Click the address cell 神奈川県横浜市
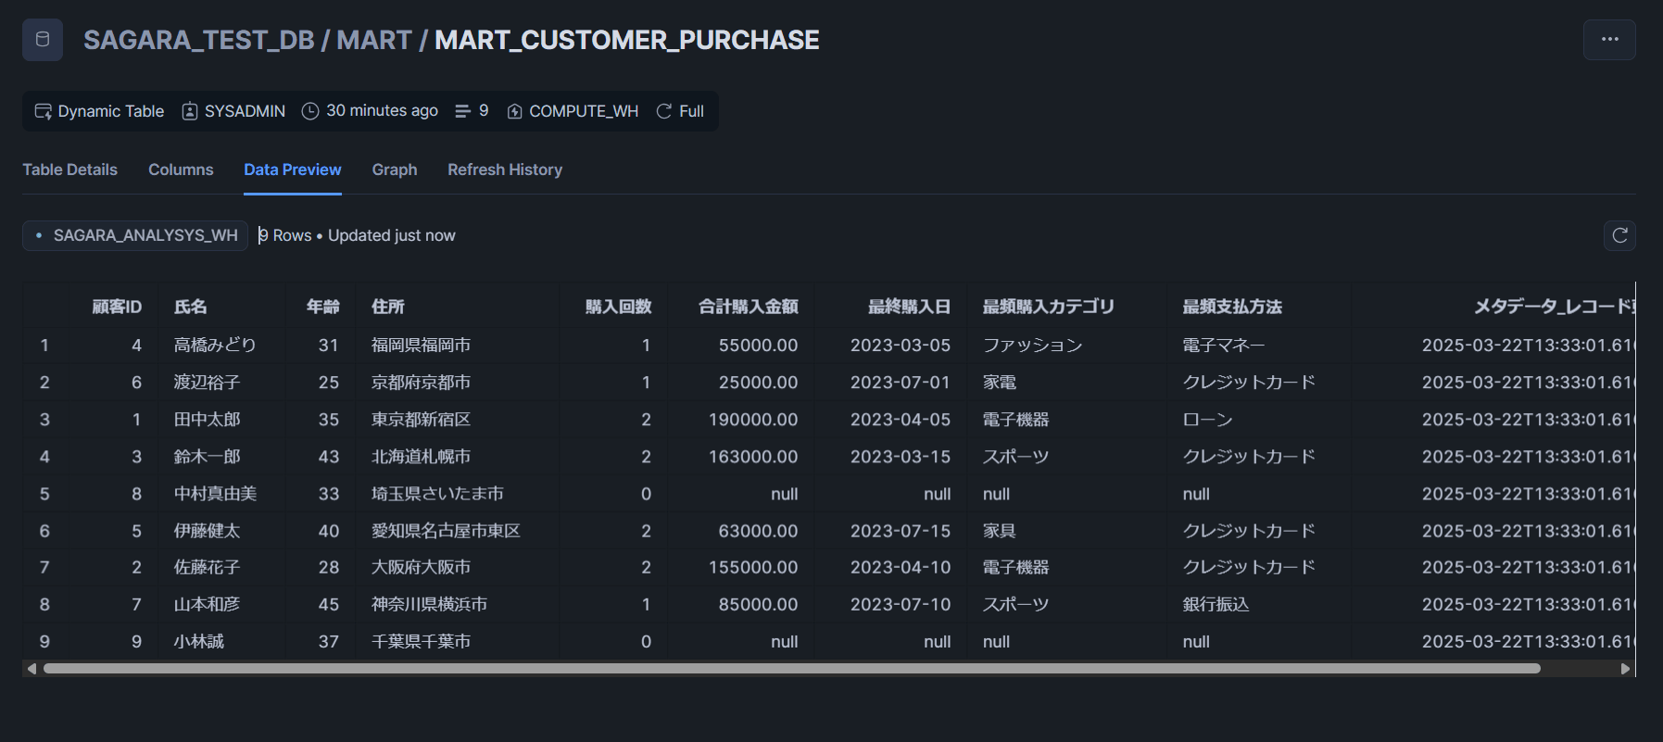1663x742 pixels. click(430, 604)
